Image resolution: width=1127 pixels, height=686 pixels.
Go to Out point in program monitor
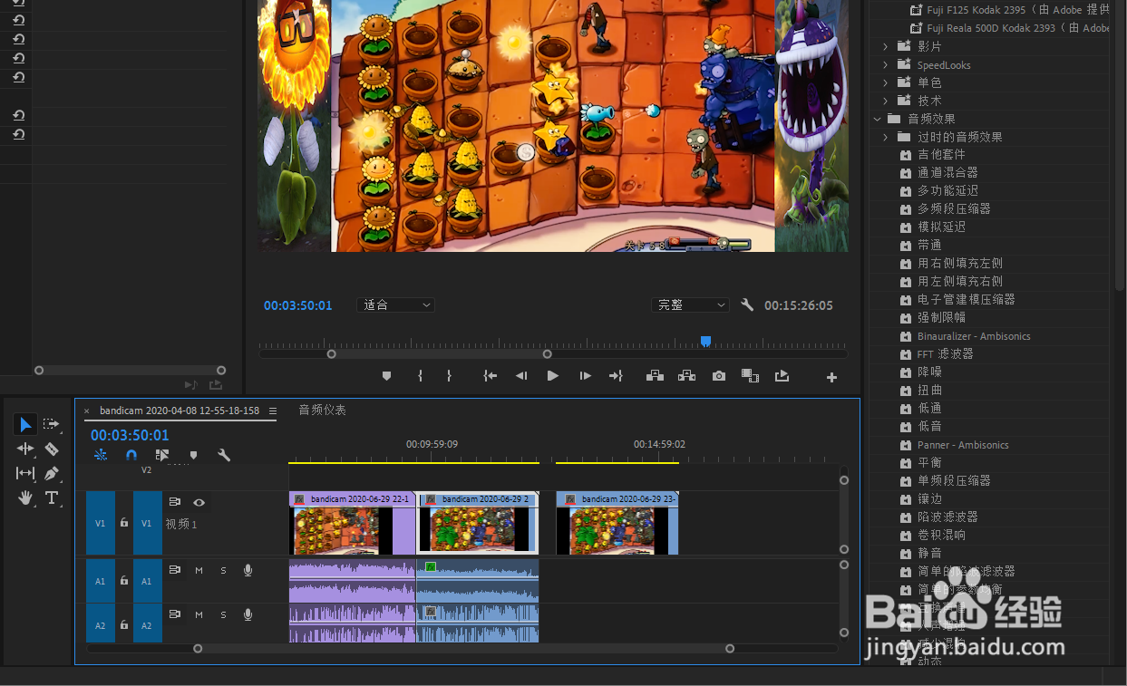point(616,376)
